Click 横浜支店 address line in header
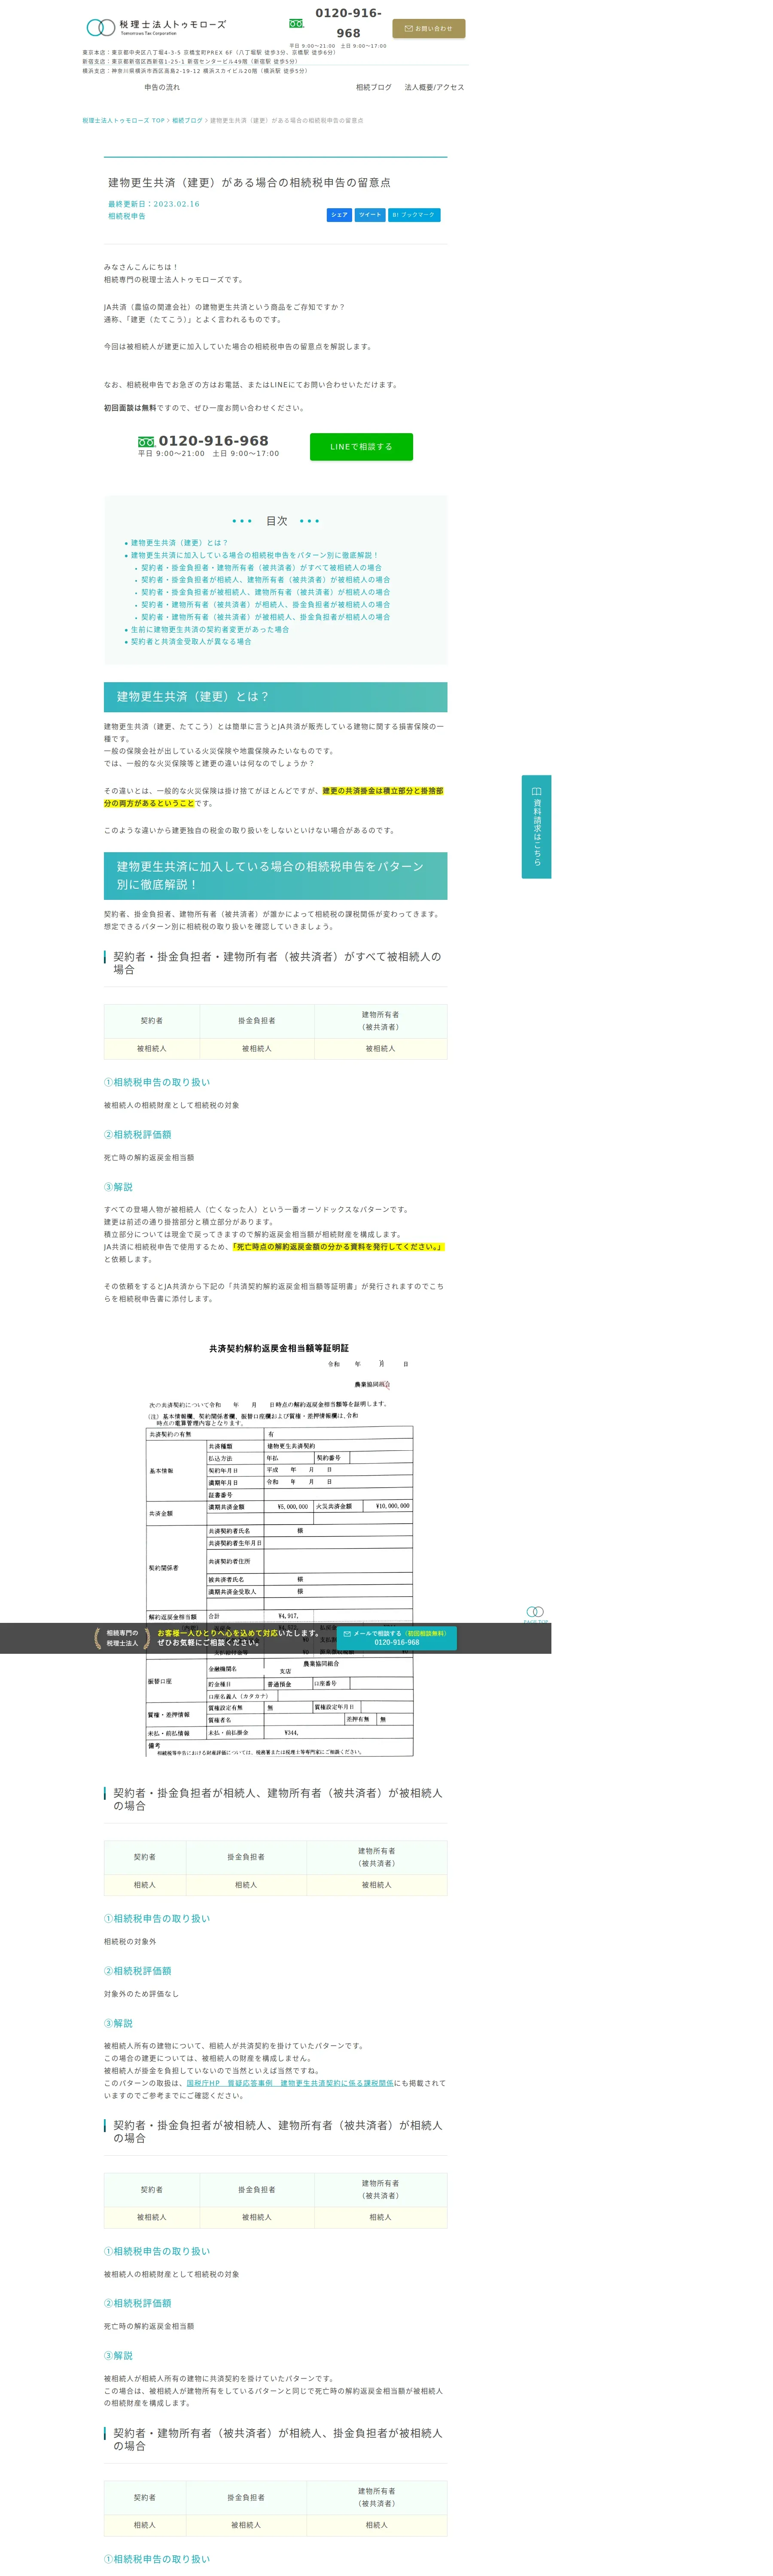This screenshot has height=2576, width=773. point(195,70)
